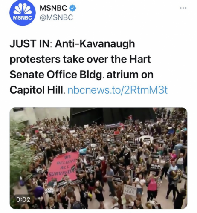Click the pink 'We Believe All Survivors' banner

64,167
